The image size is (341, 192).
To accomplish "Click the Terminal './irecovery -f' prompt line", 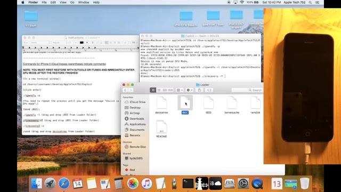I will (183, 76).
